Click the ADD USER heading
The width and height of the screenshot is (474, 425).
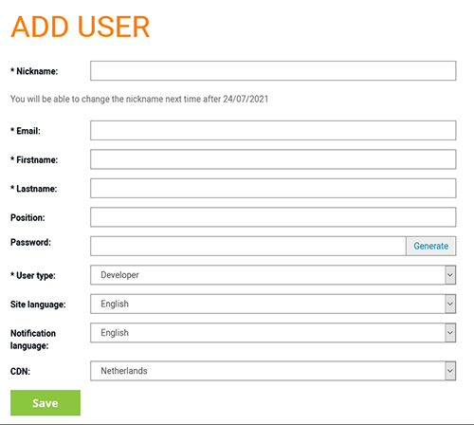[81, 27]
